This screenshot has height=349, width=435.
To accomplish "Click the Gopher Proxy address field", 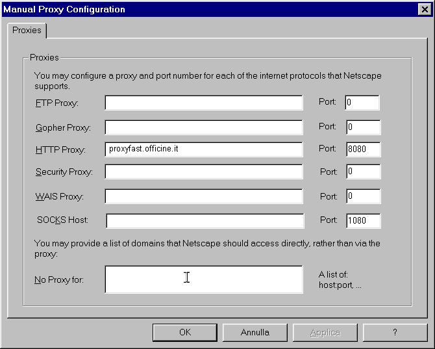I will [203, 127].
